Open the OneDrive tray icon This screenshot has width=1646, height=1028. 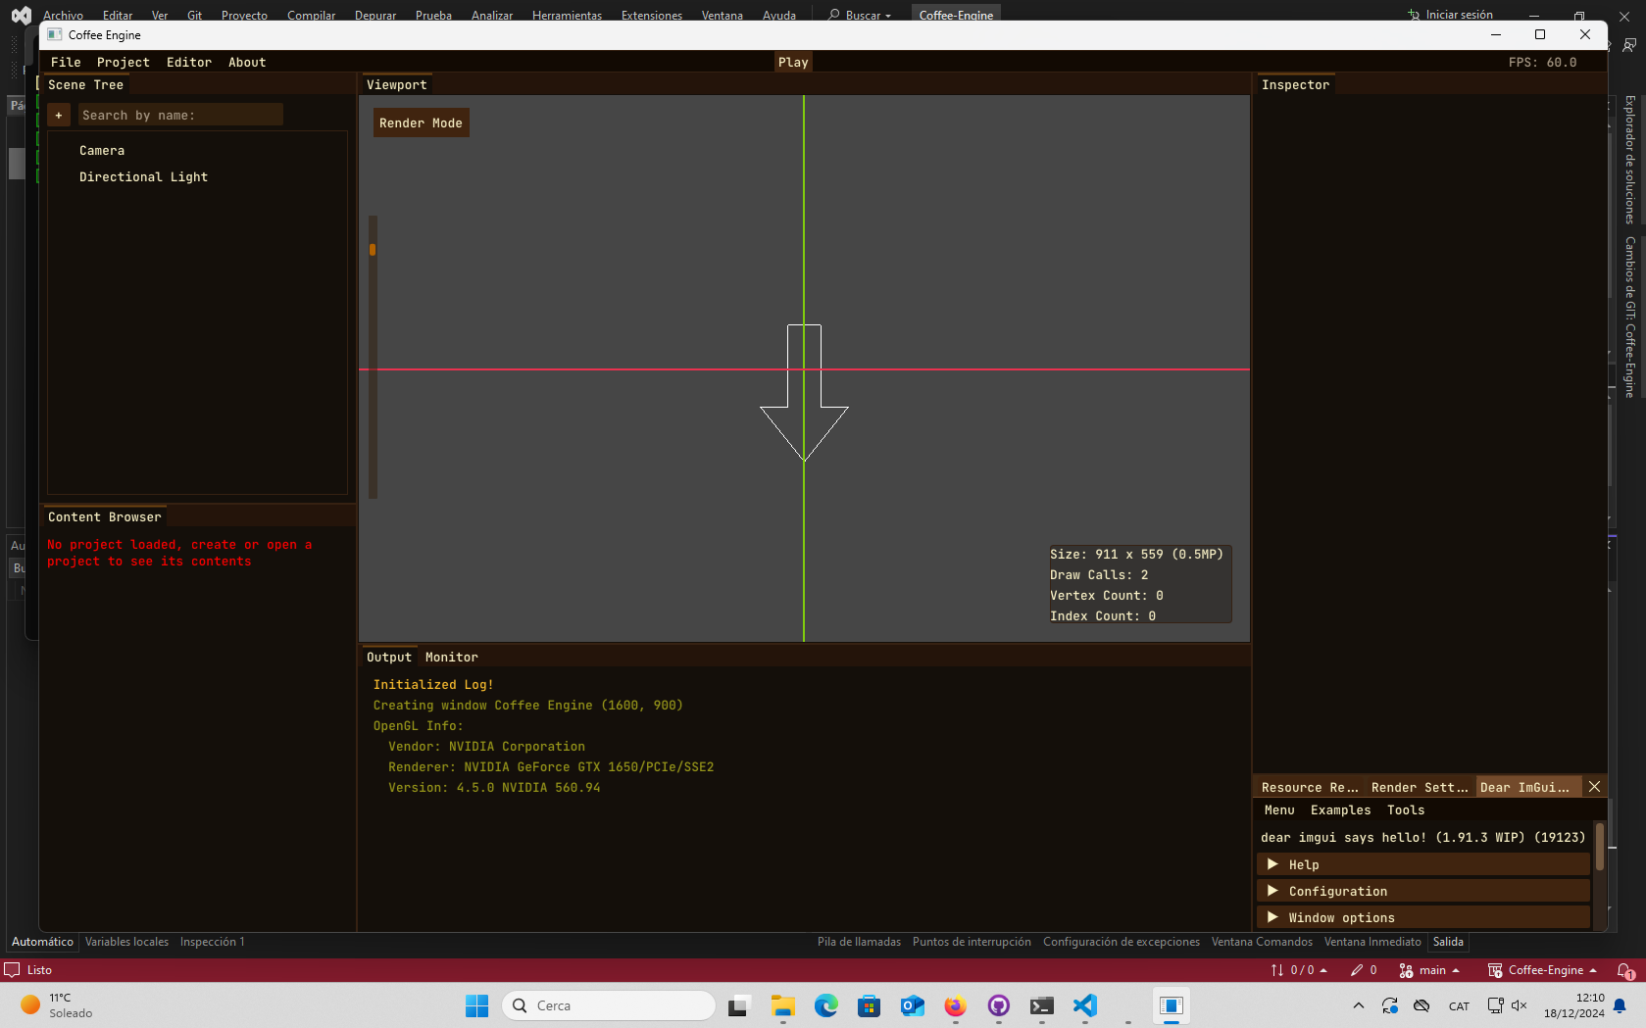tap(1422, 1005)
